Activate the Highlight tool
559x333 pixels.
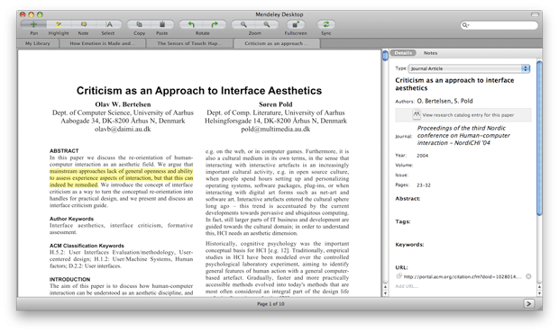[x=59, y=24]
